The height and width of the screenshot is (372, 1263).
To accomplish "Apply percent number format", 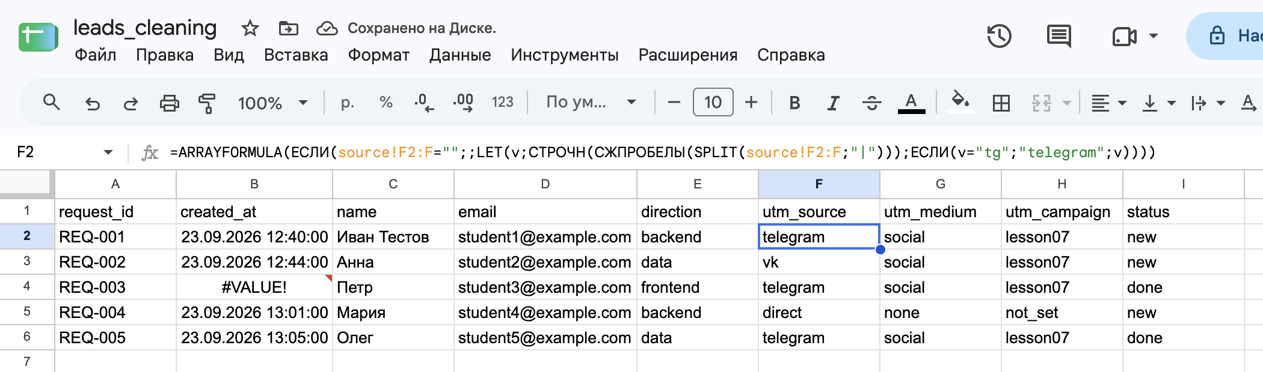I will (x=386, y=103).
